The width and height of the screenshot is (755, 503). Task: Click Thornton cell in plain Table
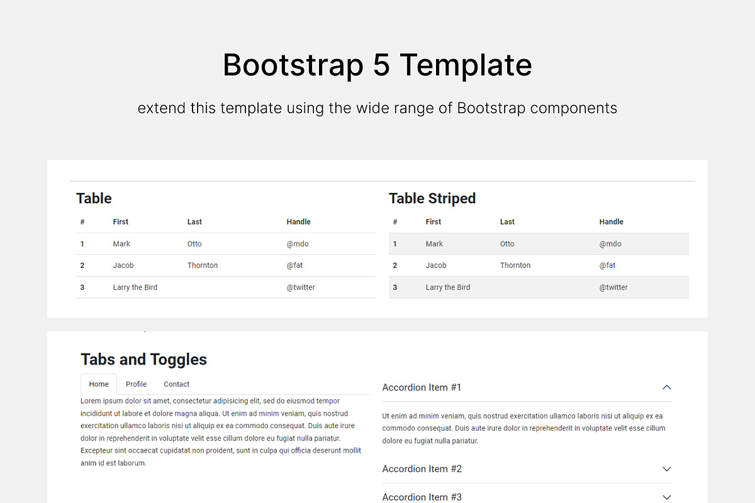coord(203,265)
